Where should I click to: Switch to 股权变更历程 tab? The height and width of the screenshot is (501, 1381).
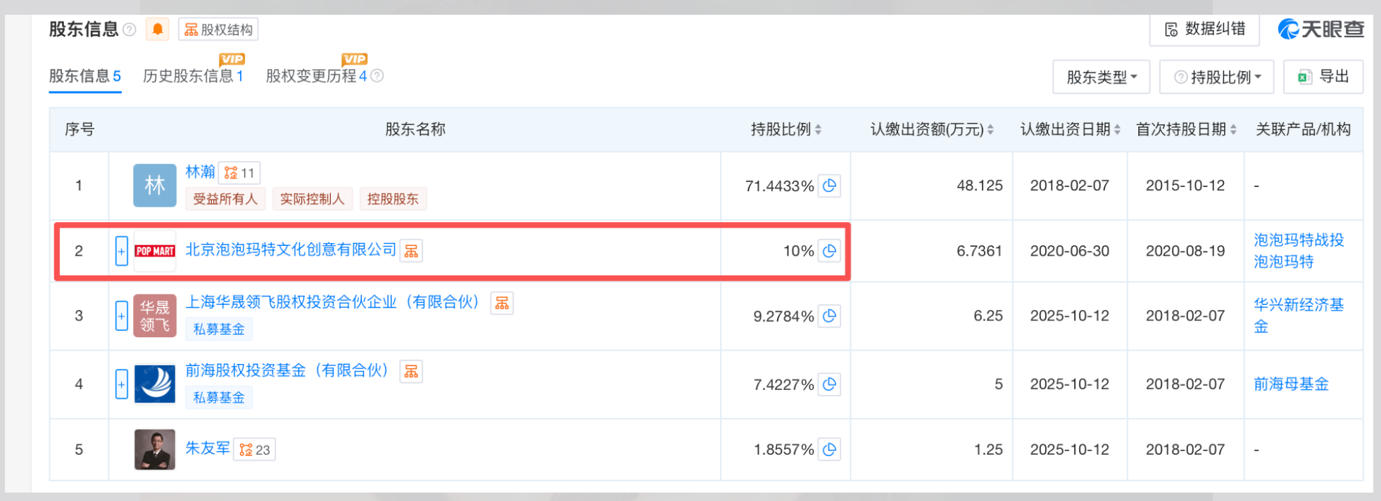(316, 76)
